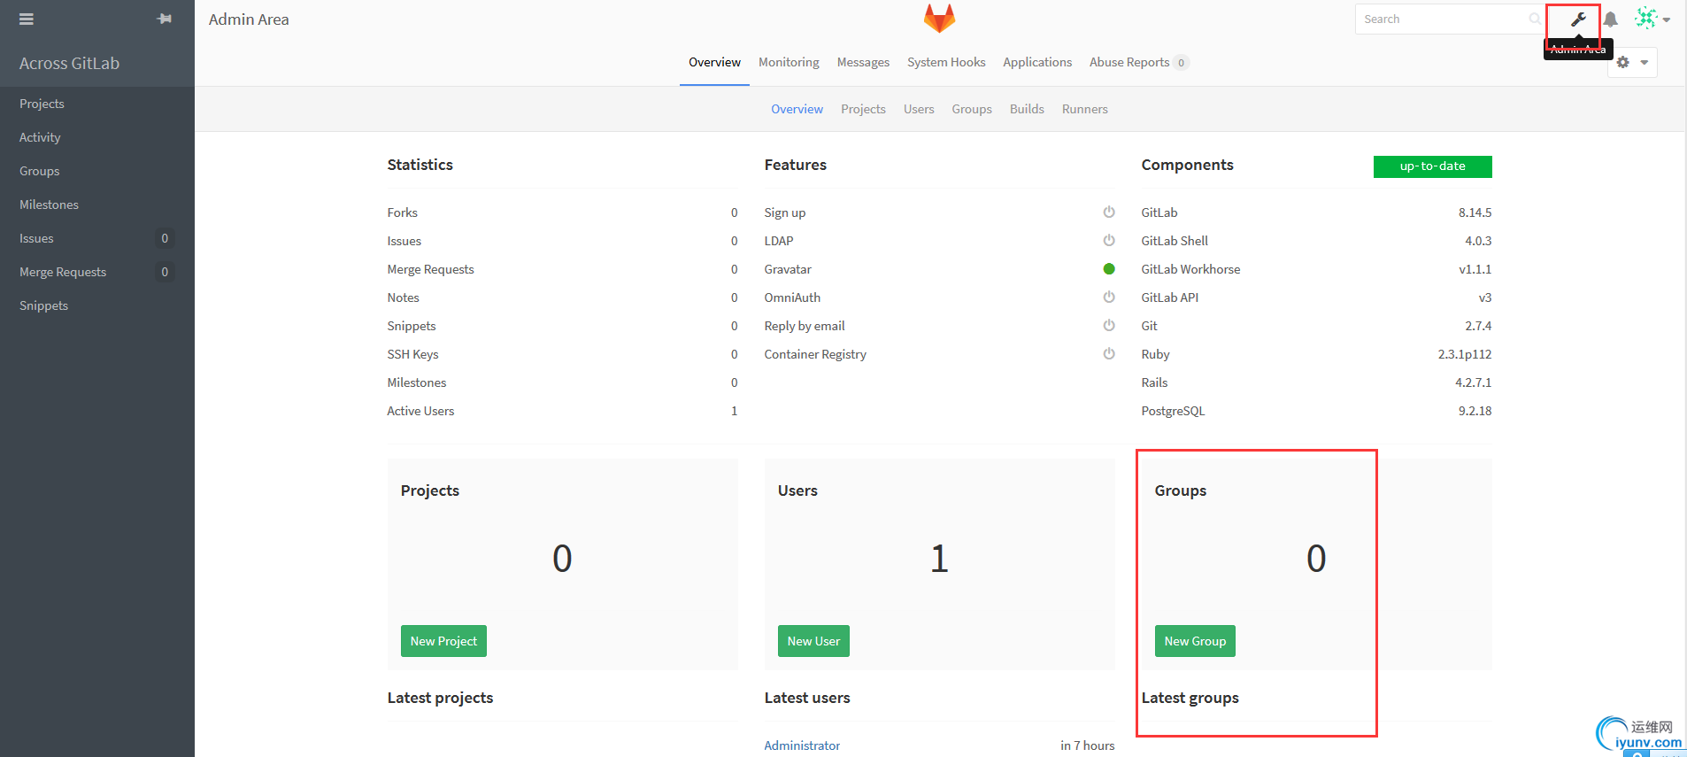Open notifications with the bell icon
Screen dimensions: 1687x757
pyautogui.click(x=1611, y=19)
